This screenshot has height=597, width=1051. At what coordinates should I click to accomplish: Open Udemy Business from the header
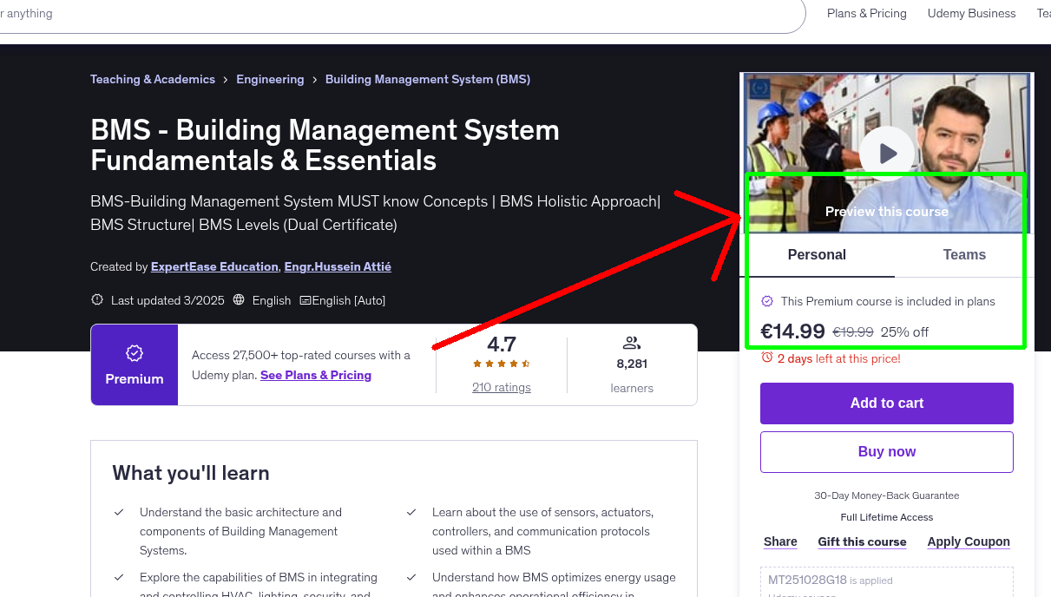click(971, 13)
